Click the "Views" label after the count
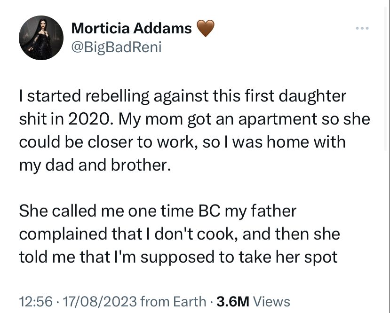 pyautogui.click(x=271, y=302)
